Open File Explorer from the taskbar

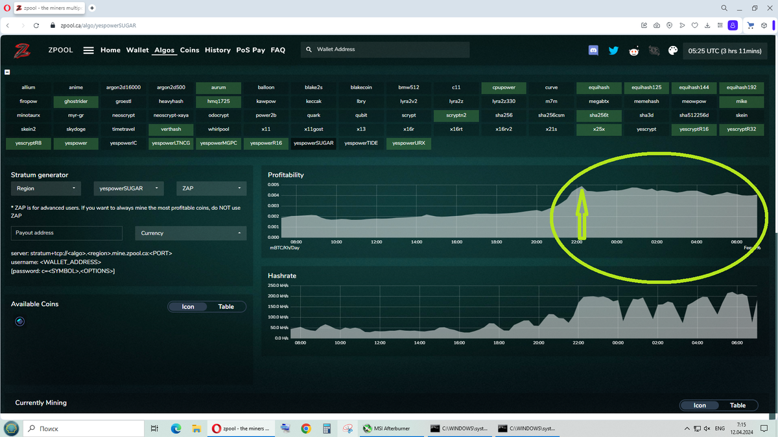tap(195, 428)
